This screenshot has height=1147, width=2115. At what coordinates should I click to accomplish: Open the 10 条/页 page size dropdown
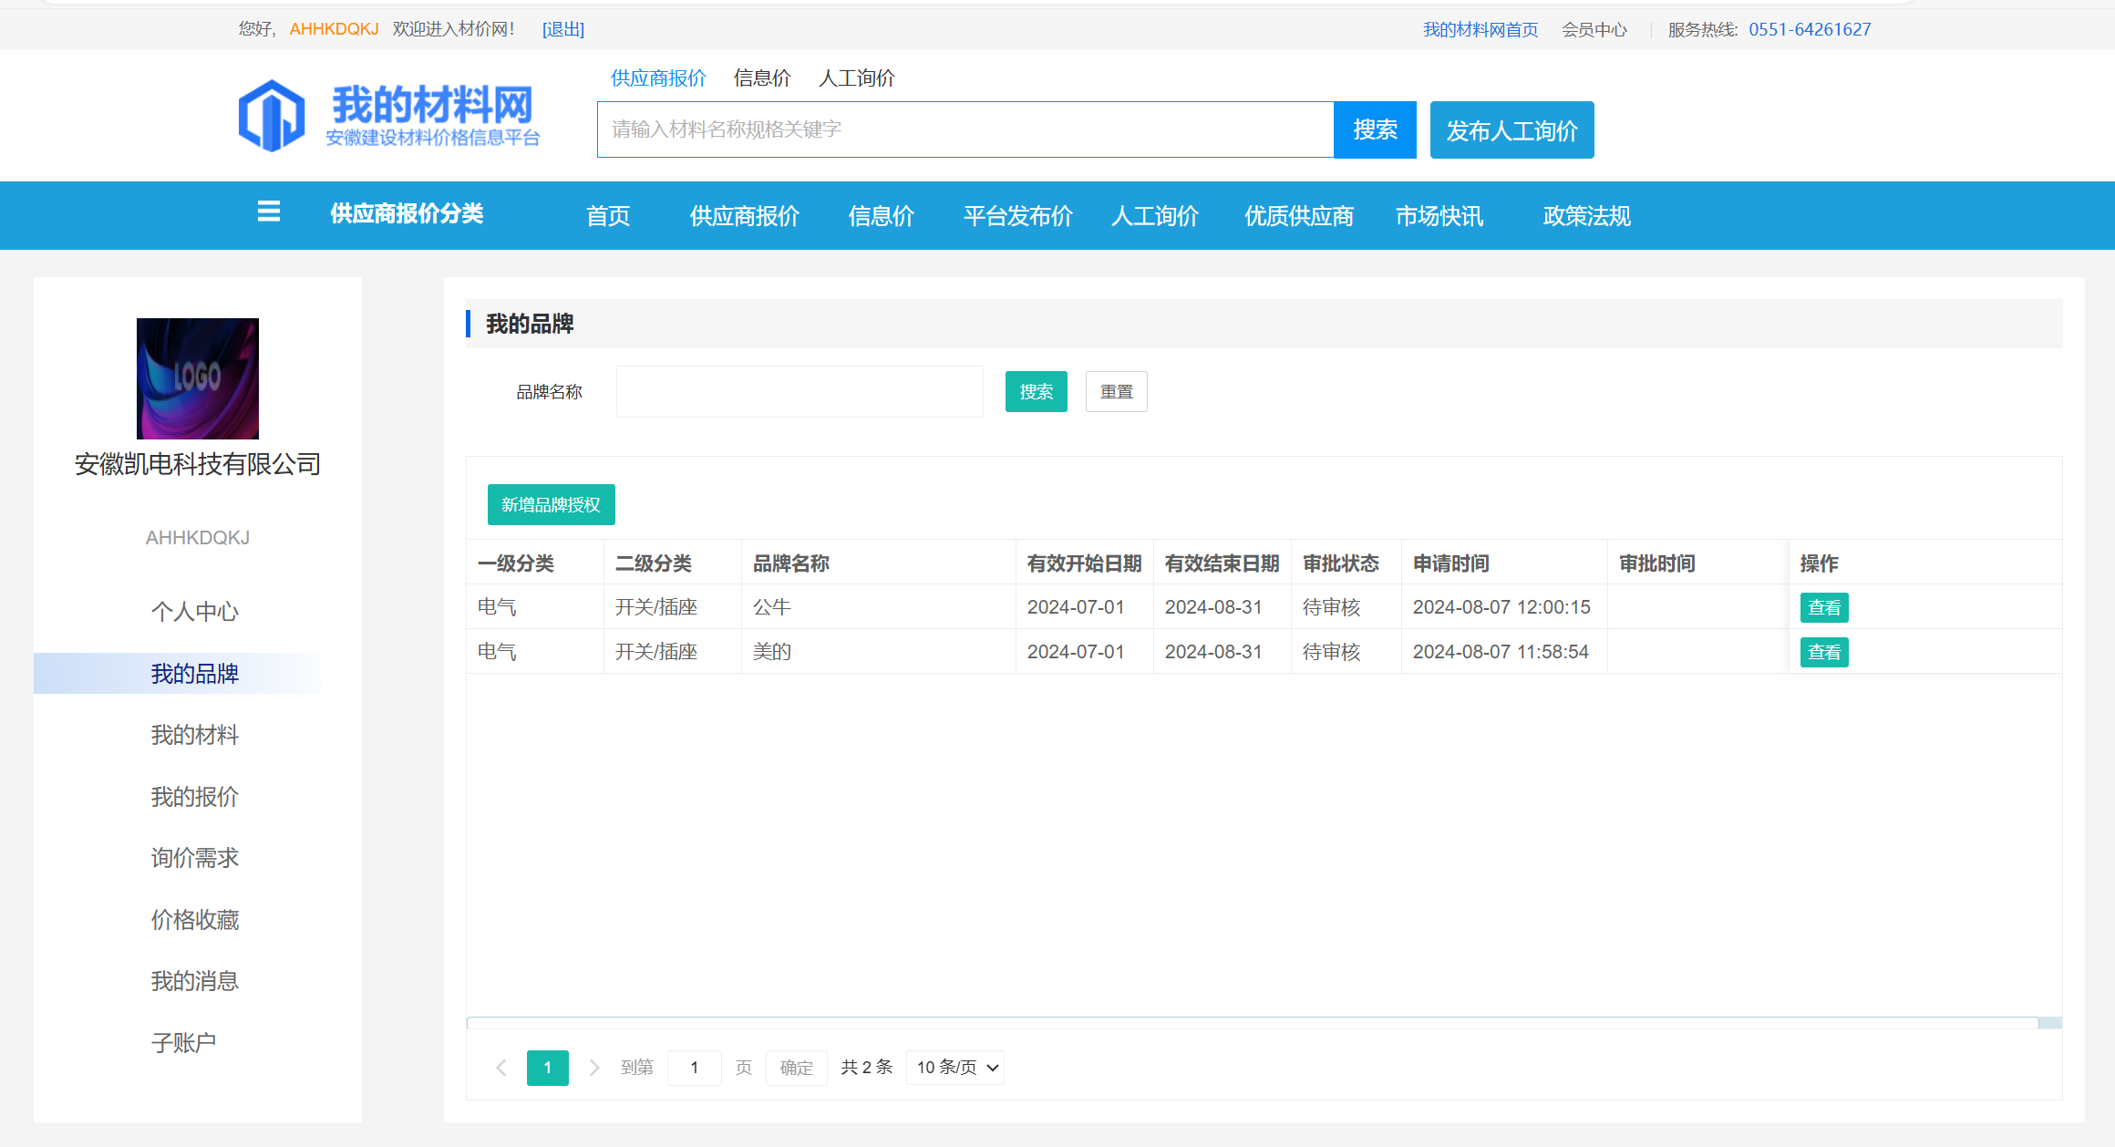click(955, 1068)
